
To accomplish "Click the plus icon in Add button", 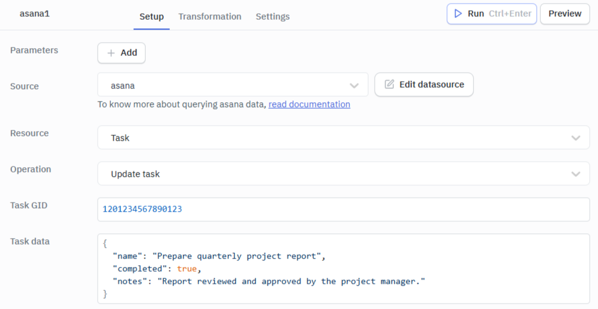I will click(x=111, y=53).
